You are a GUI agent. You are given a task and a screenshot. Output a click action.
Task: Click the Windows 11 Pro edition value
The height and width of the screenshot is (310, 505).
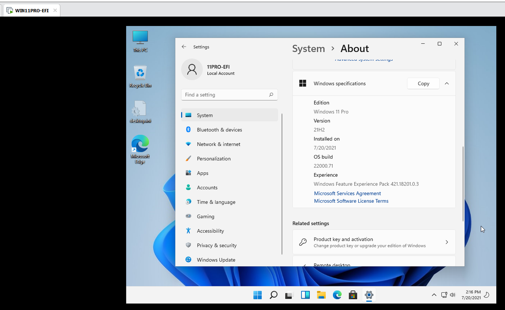pos(331,112)
